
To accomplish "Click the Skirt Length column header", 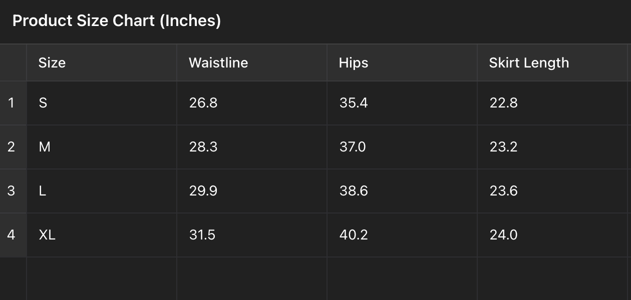I will (552, 63).
